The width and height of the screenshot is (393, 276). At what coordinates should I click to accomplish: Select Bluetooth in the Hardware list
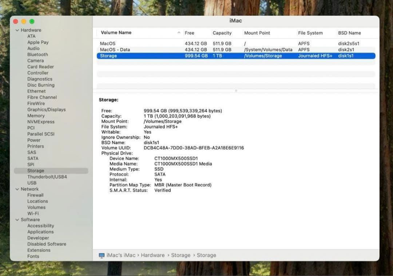(x=36, y=54)
